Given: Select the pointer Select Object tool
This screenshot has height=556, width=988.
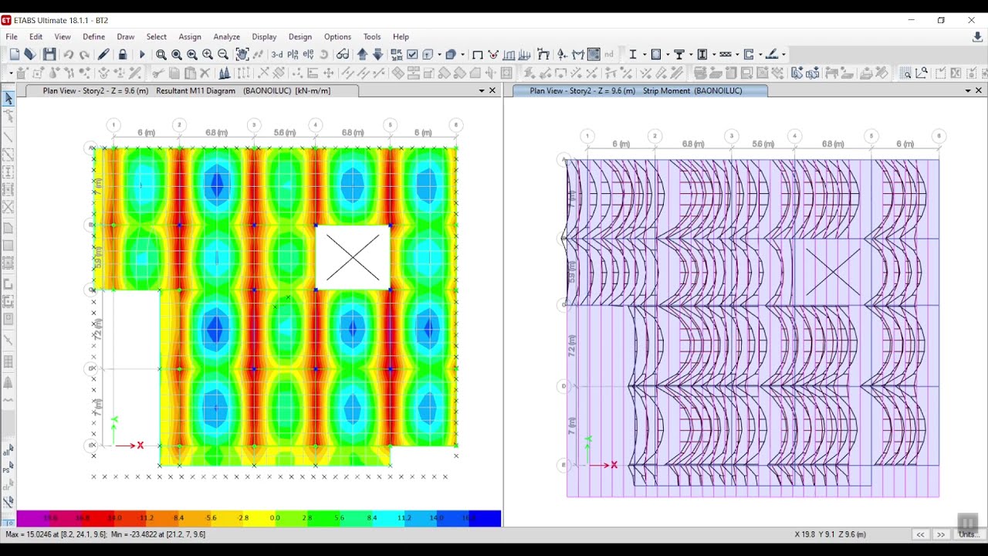Looking at the screenshot, I should [x=8, y=99].
